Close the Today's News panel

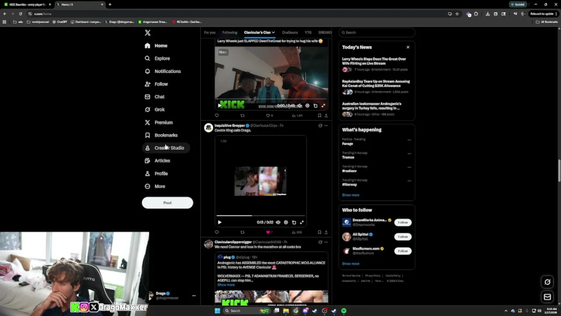[x=408, y=47]
